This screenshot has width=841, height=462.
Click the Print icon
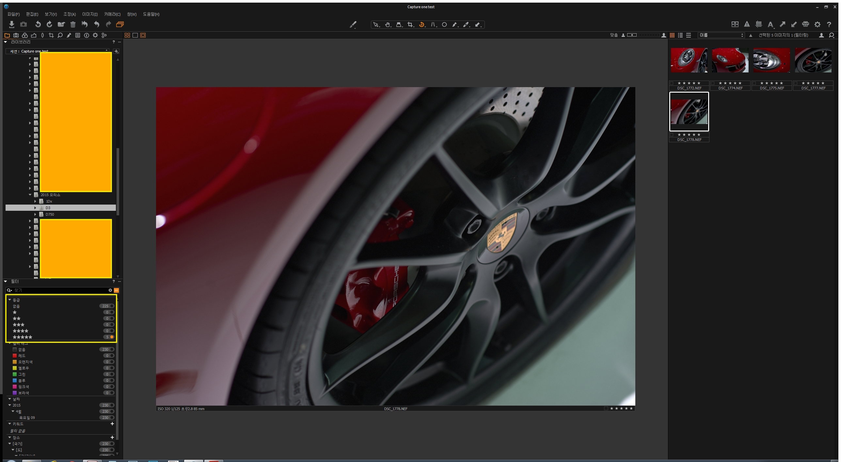tap(805, 24)
